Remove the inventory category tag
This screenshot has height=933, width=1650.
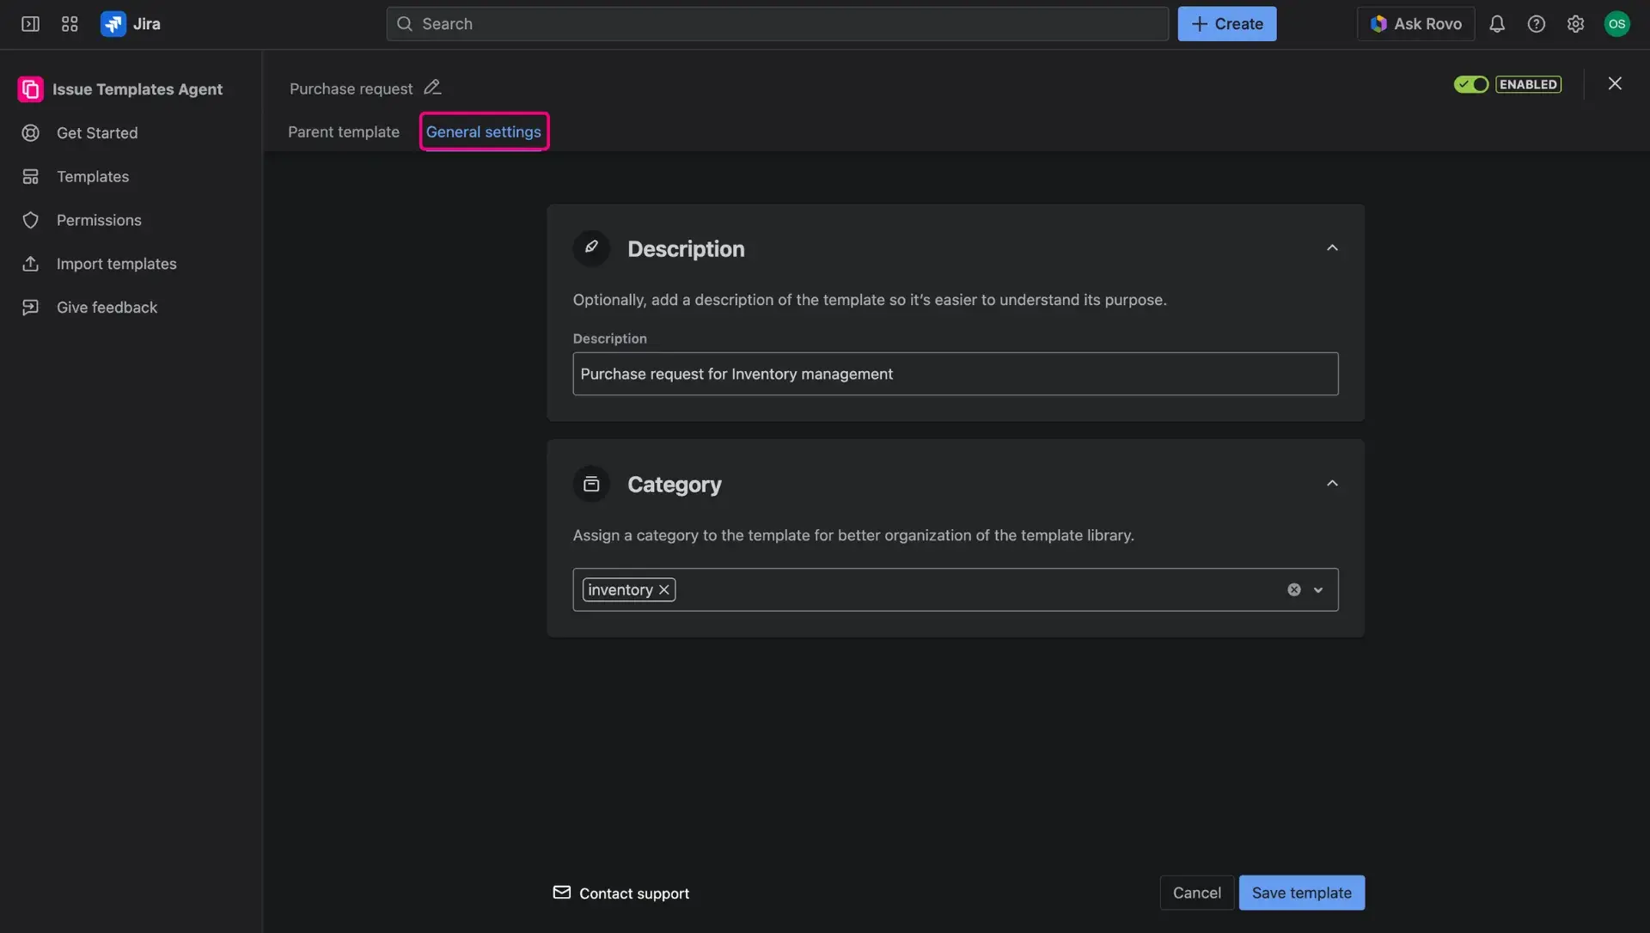663,589
